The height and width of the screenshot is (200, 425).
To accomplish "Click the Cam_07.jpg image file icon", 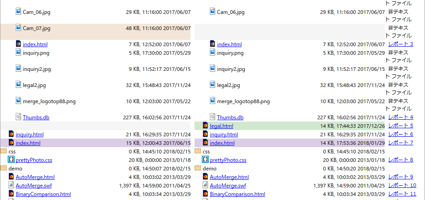I will point(18,28).
